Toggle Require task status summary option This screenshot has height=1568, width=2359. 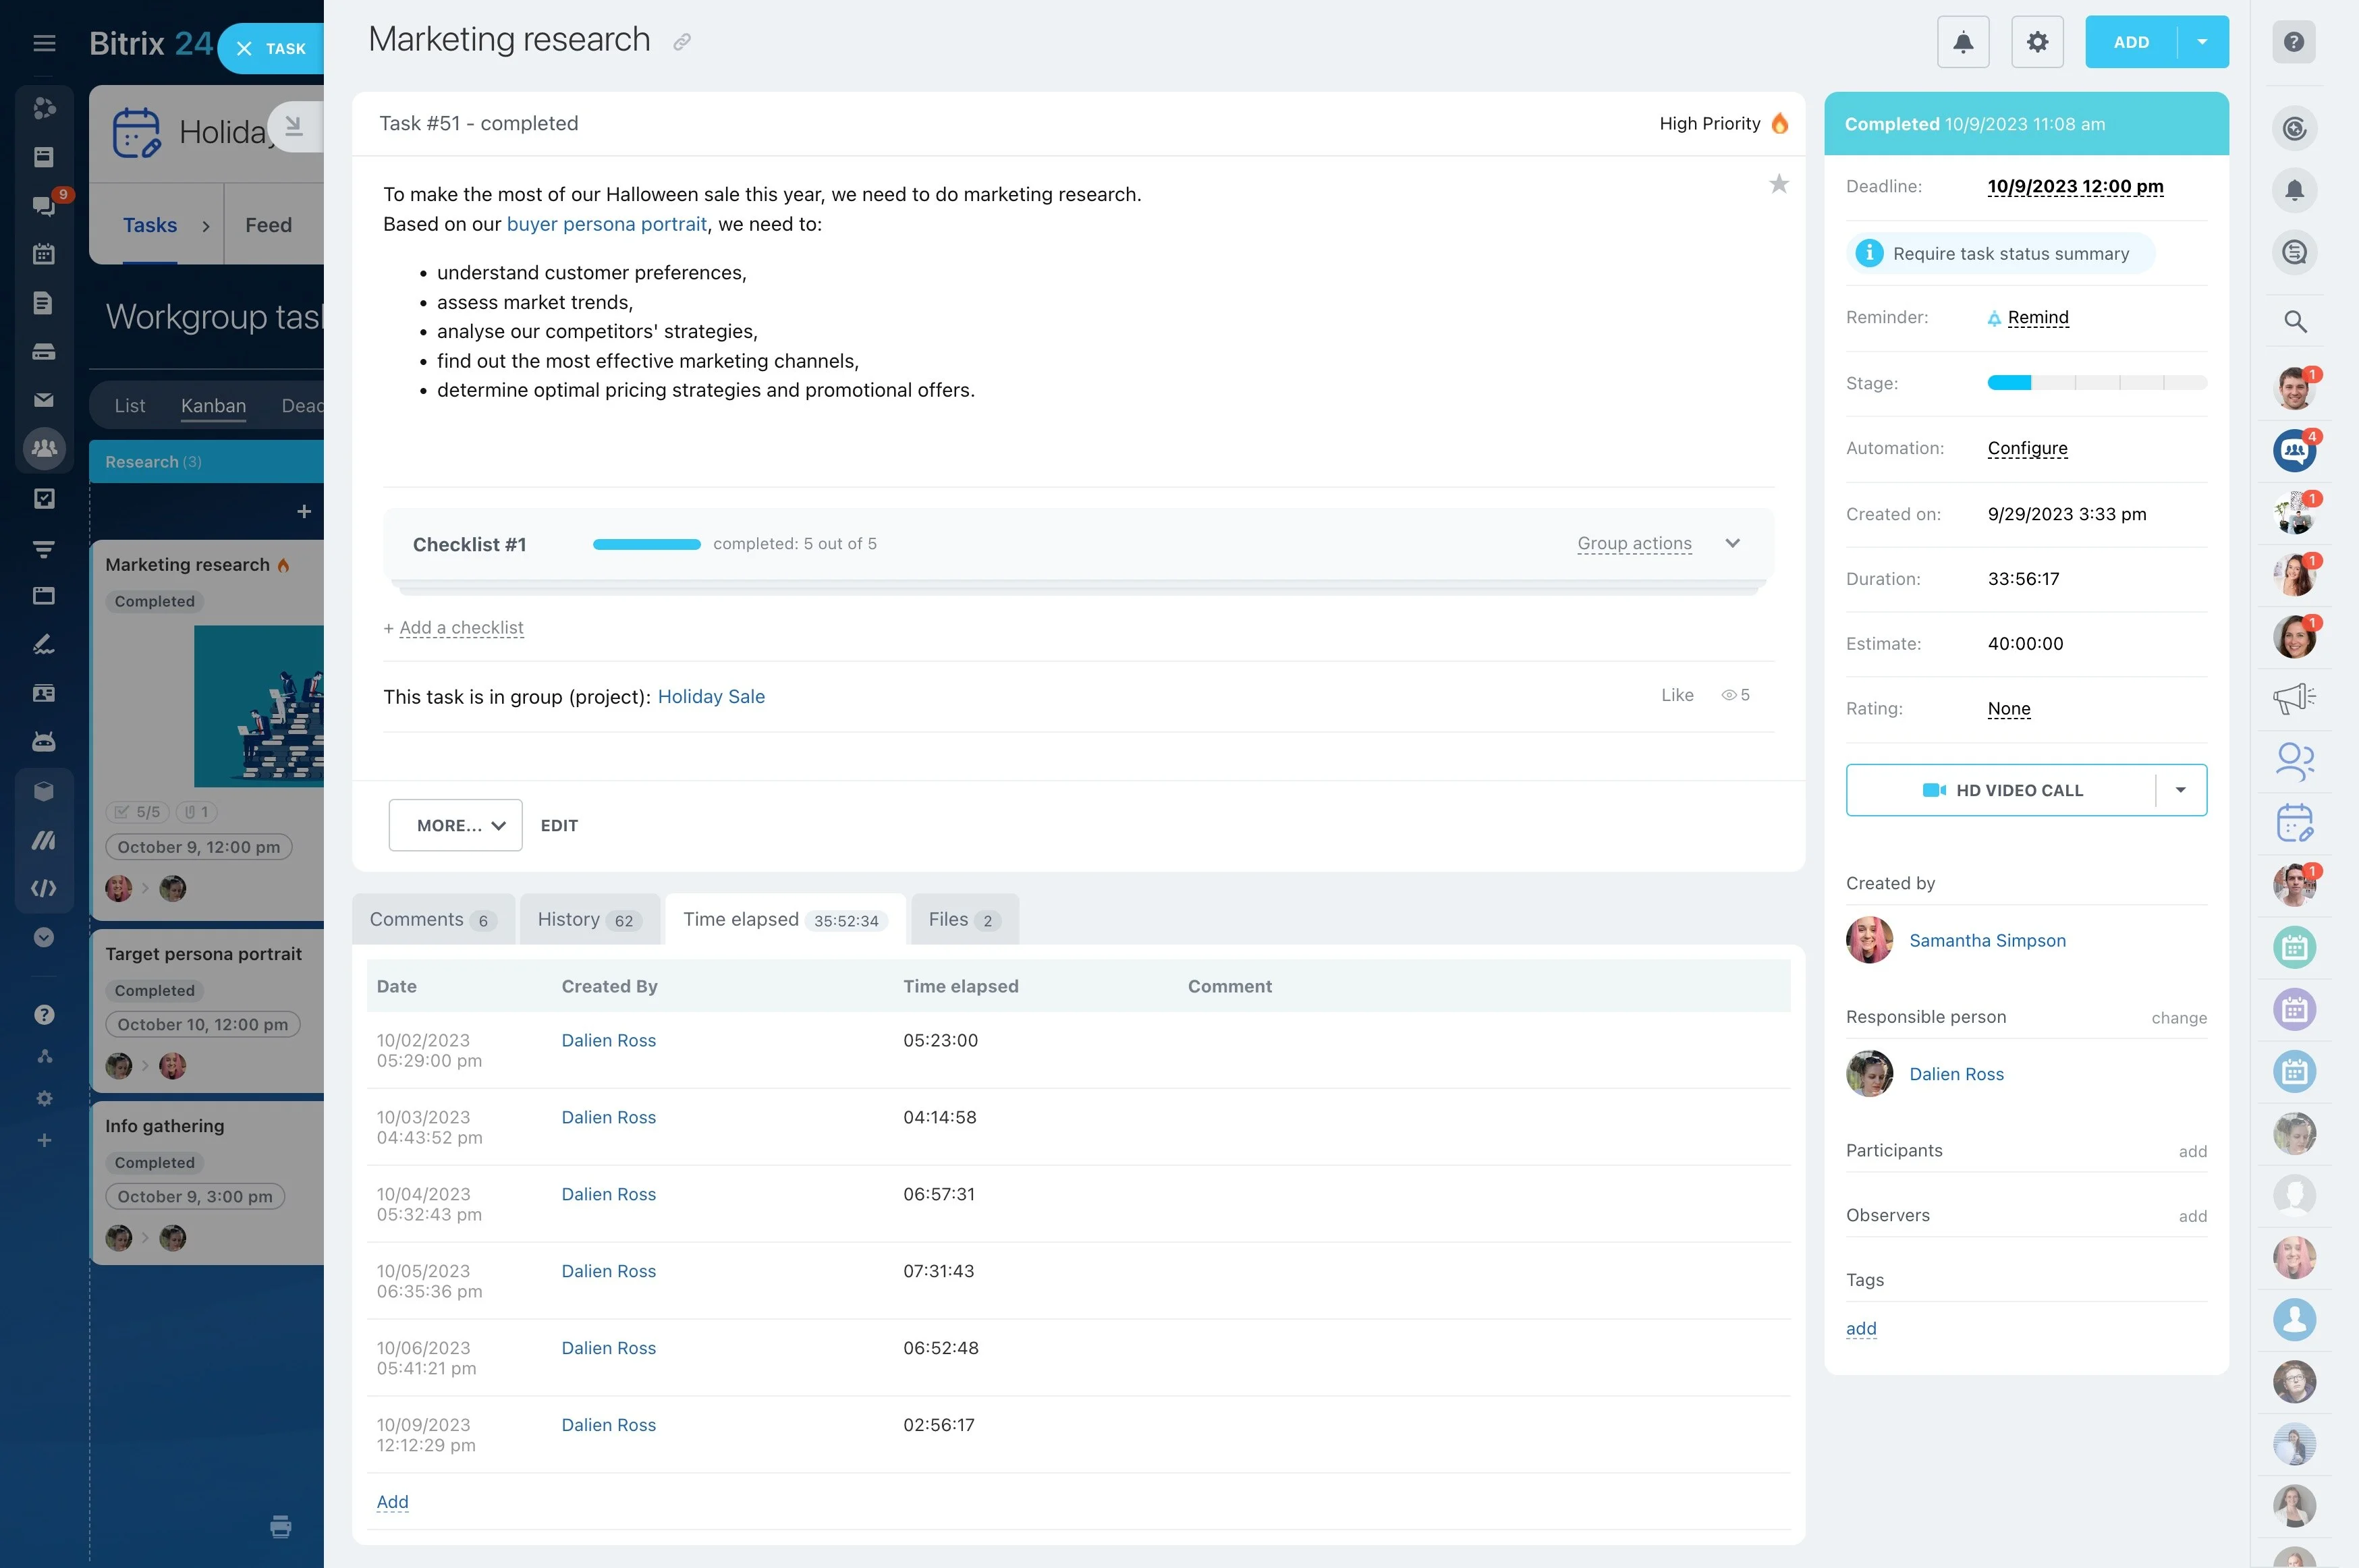[x=2000, y=254]
